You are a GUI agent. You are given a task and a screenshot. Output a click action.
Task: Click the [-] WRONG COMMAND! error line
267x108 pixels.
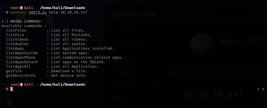tap(21, 21)
